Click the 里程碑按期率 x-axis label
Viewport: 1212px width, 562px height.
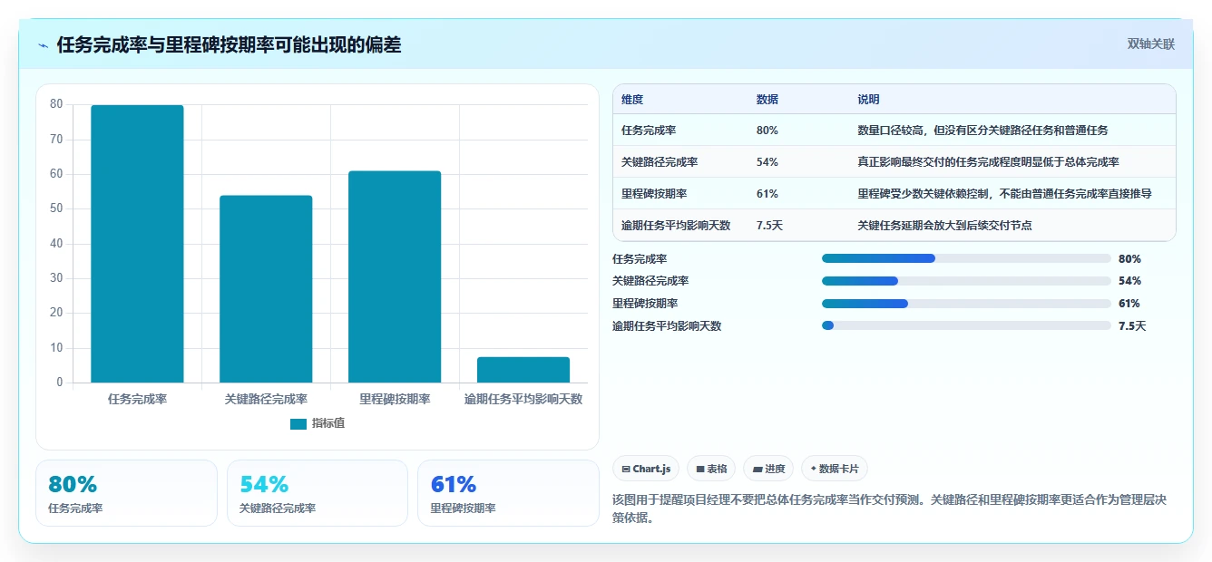pos(395,399)
